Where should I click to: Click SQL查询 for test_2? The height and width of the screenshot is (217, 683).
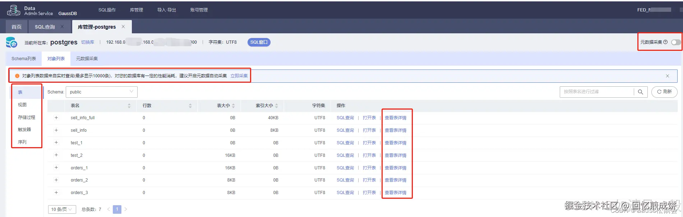[x=345, y=155]
